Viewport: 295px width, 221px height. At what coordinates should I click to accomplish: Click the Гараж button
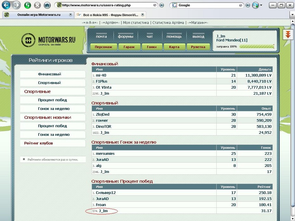click(x=129, y=47)
